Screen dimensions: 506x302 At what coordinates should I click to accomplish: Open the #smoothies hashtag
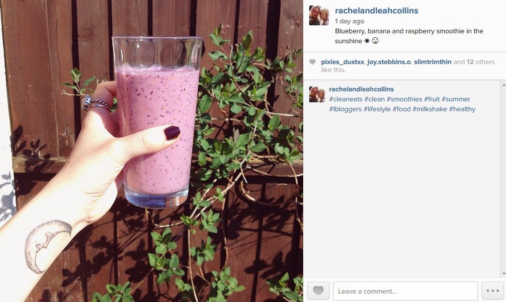404,99
